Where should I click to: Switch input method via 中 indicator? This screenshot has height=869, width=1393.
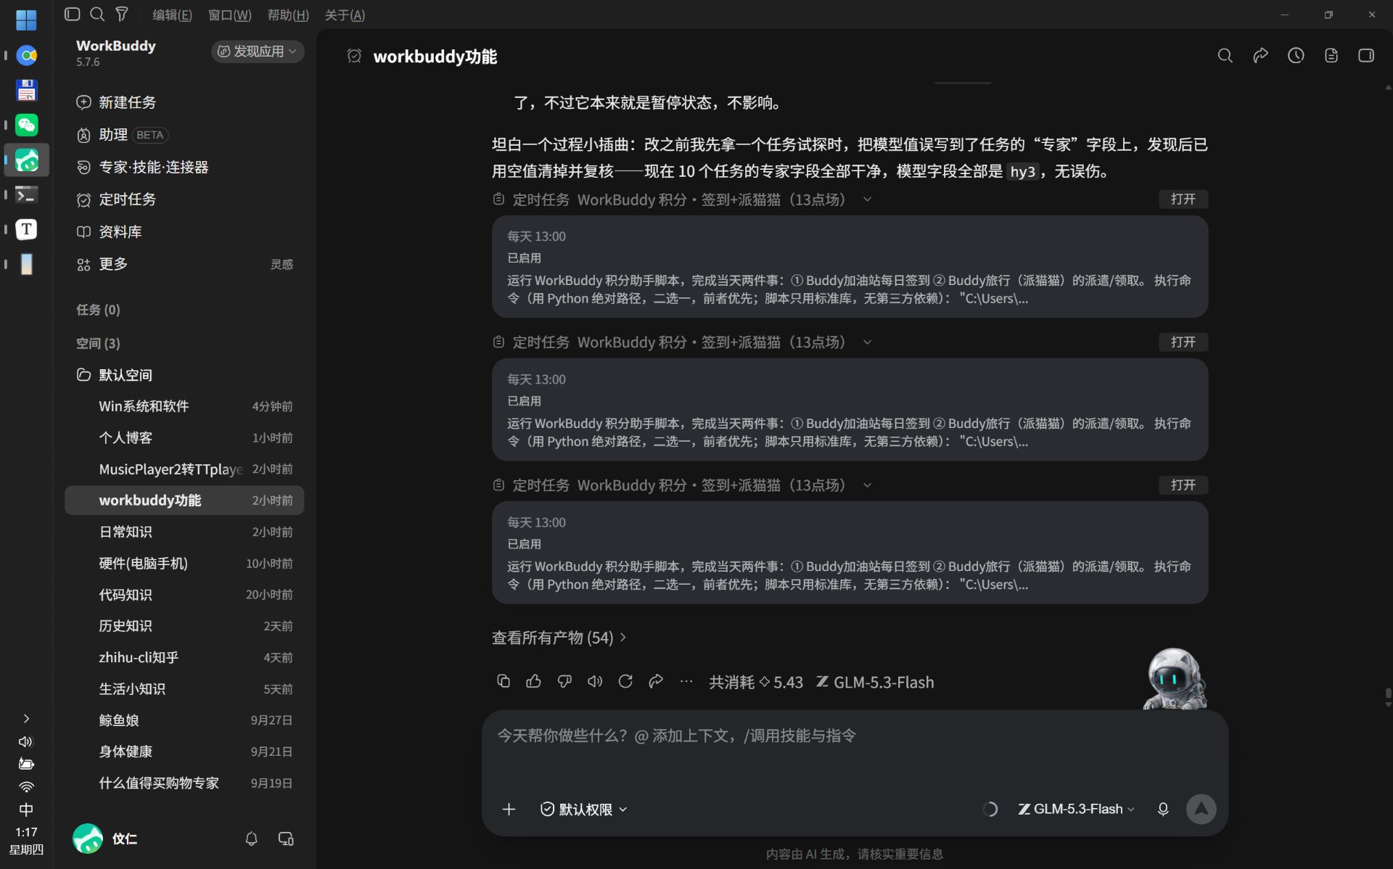pos(26,810)
